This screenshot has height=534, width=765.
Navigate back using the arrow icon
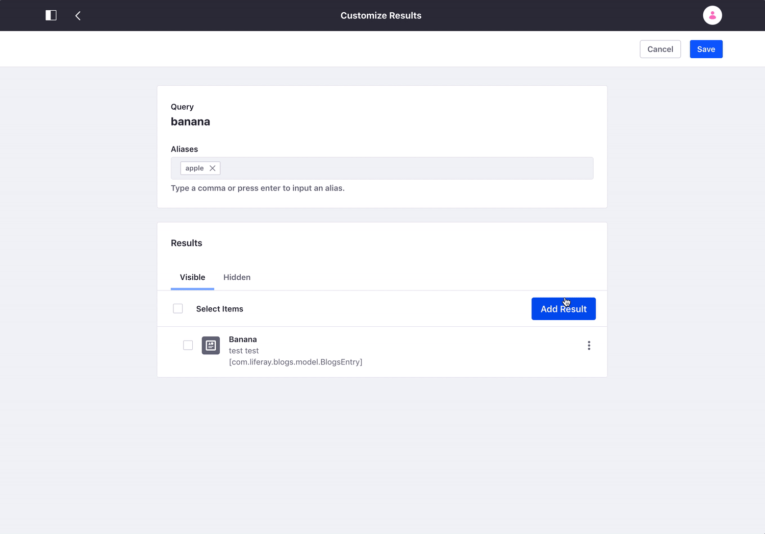pos(78,15)
